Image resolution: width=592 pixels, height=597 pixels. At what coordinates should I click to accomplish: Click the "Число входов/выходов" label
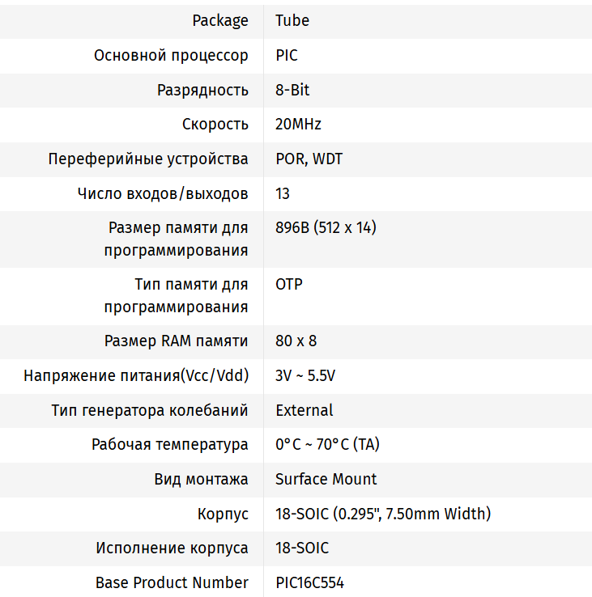[163, 193]
